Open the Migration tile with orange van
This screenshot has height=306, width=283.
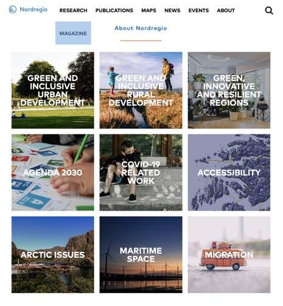click(x=229, y=255)
